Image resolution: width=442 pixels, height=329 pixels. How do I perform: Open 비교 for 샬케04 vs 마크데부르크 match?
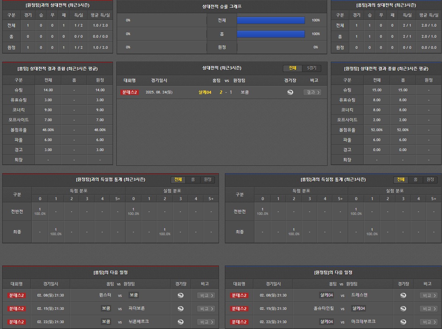pos(429,322)
